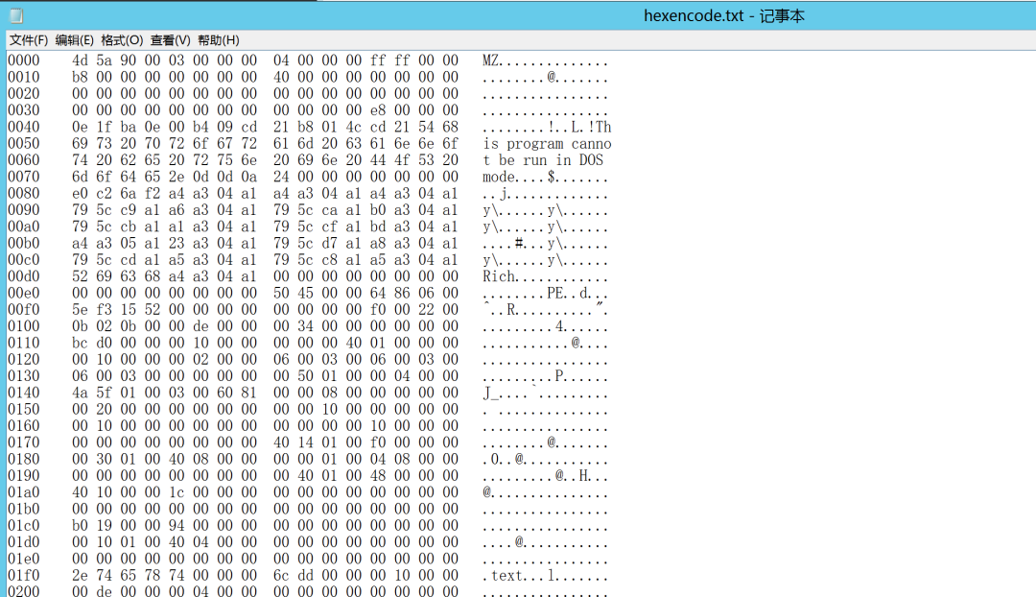Click offset 0110 row label
Screen dimensions: 1036x597
pyautogui.click(x=24, y=343)
